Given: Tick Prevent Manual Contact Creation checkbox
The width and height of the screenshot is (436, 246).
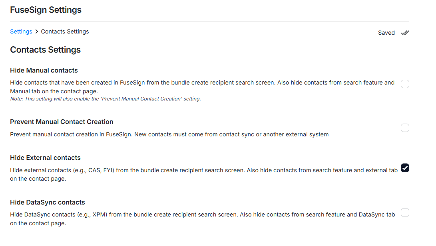Looking at the screenshot, I should [405, 128].
